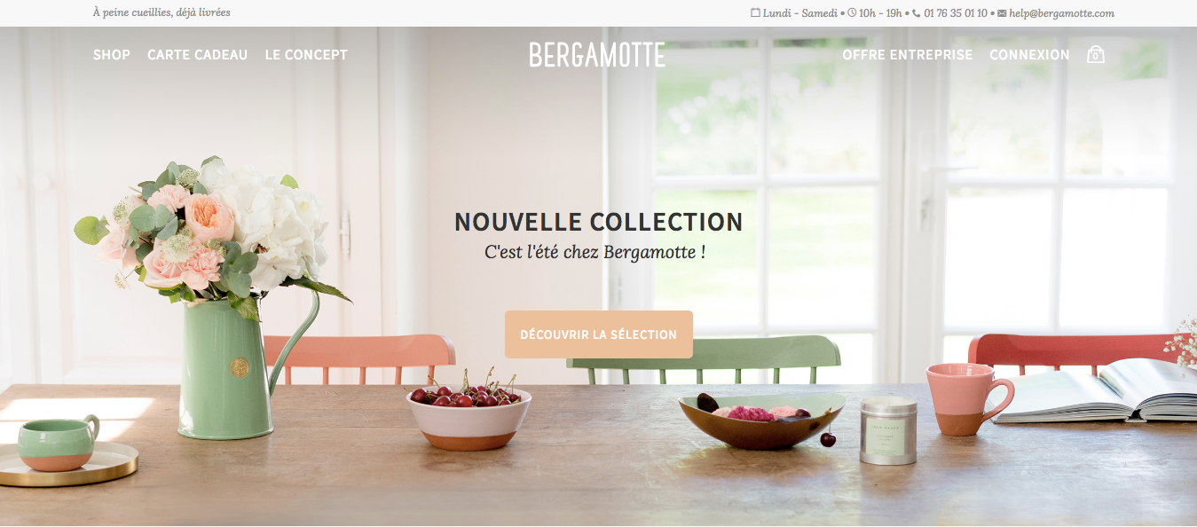Click the BERGAMOTTE logo
The width and height of the screenshot is (1197, 527).
[597, 55]
